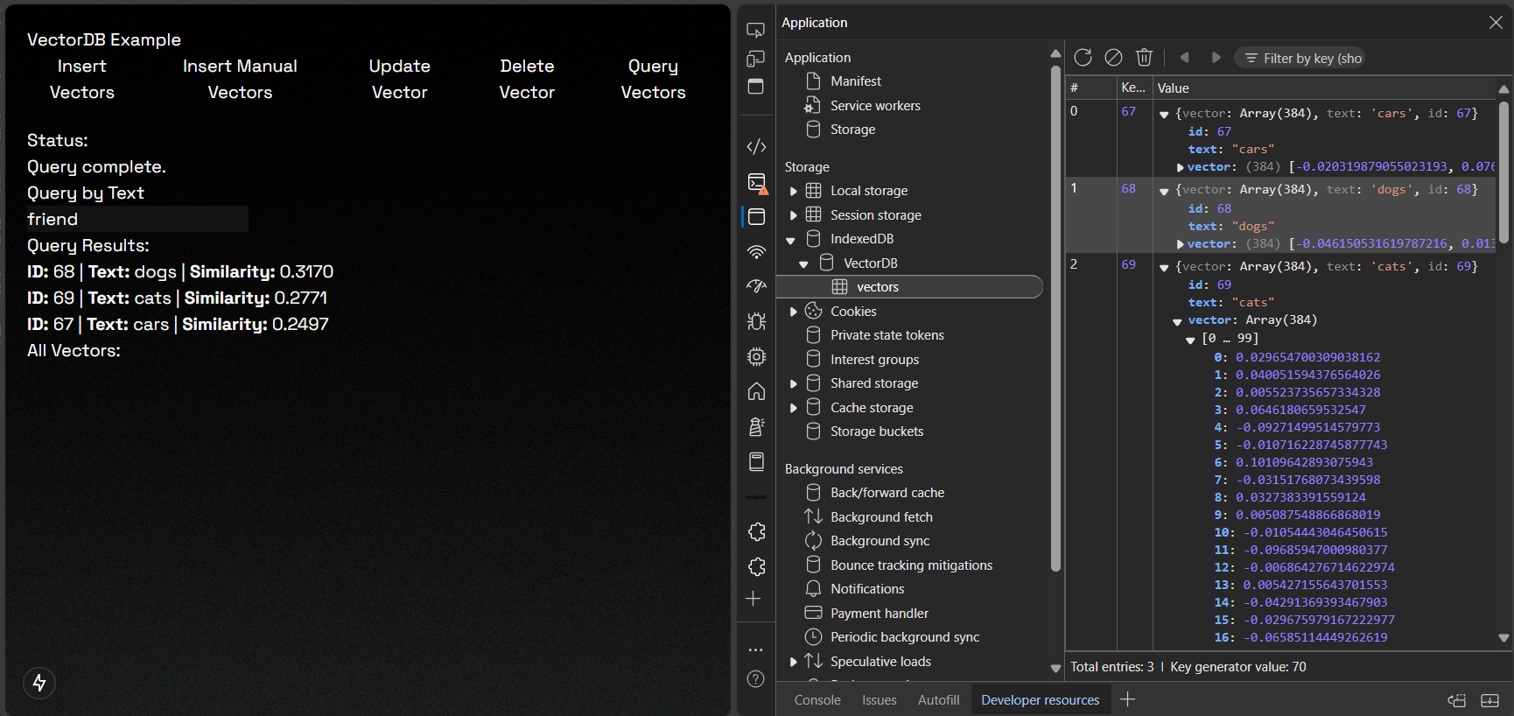Image resolution: width=1514 pixels, height=716 pixels.
Task: Collapse the 'cars' entry object value
Action: pos(1164,114)
